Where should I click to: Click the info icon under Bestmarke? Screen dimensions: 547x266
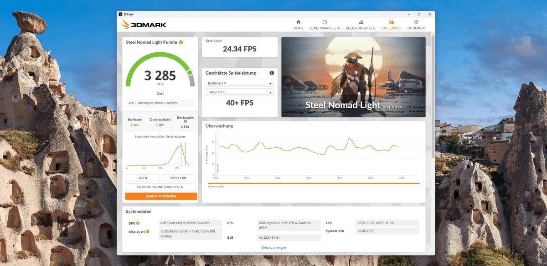(186, 121)
